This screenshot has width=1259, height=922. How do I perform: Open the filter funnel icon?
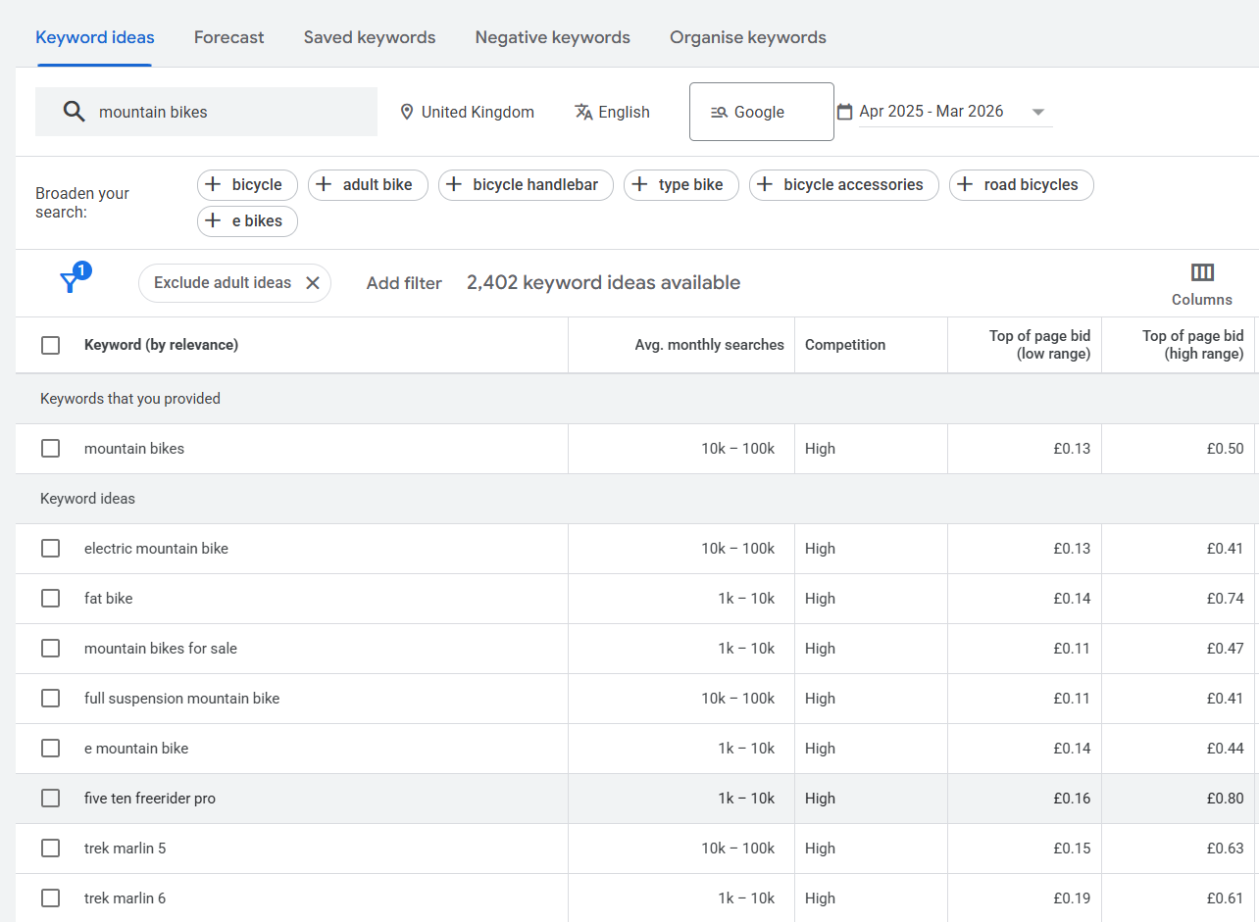click(69, 283)
